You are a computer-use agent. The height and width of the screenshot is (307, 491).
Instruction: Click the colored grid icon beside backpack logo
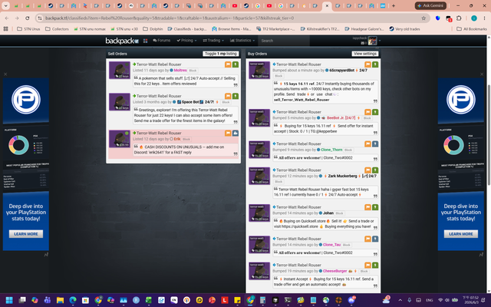145,41
